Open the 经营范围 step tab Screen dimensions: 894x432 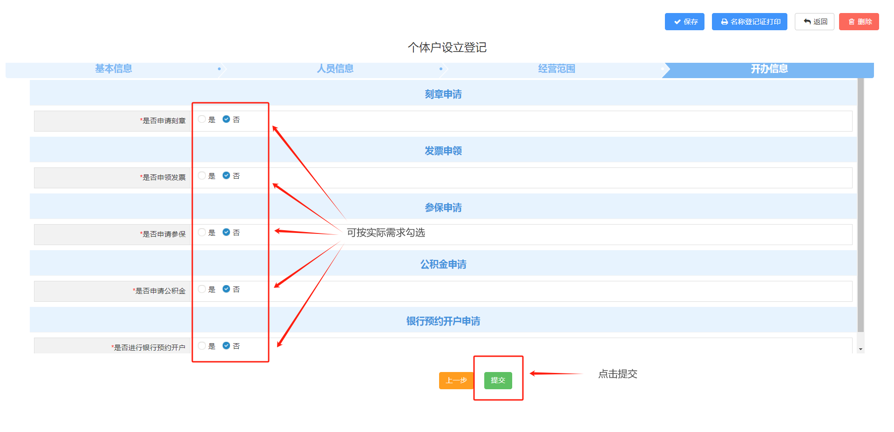(x=556, y=69)
